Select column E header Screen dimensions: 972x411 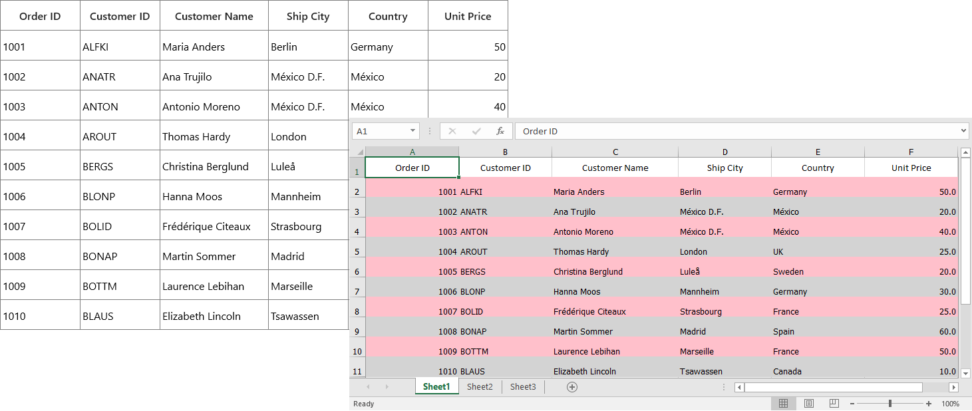[x=818, y=152]
